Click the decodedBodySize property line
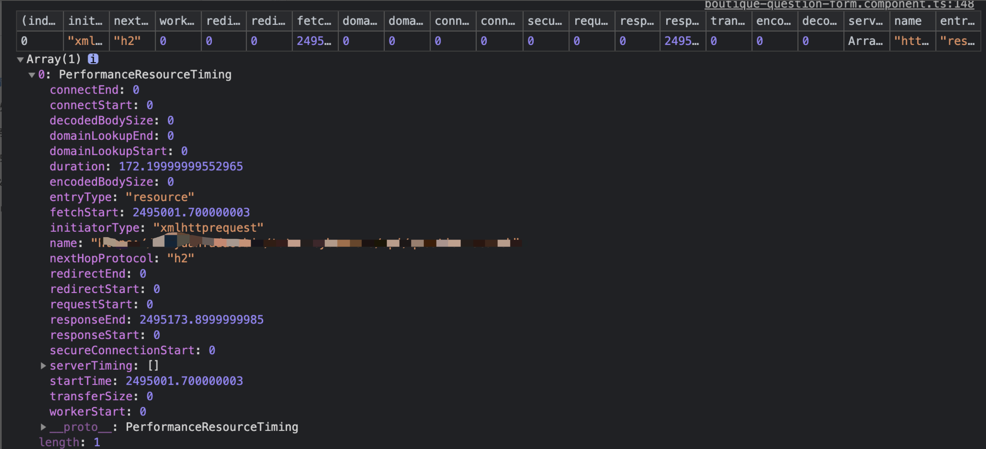 [112, 120]
